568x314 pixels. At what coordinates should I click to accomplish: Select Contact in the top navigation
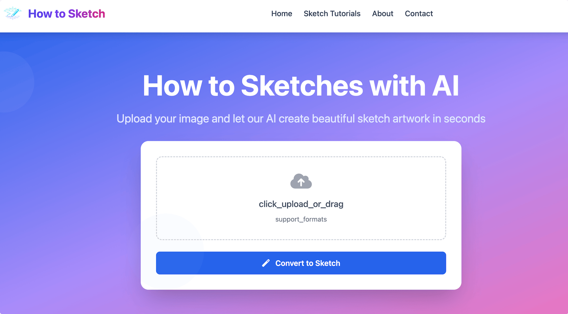[x=419, y=14]
